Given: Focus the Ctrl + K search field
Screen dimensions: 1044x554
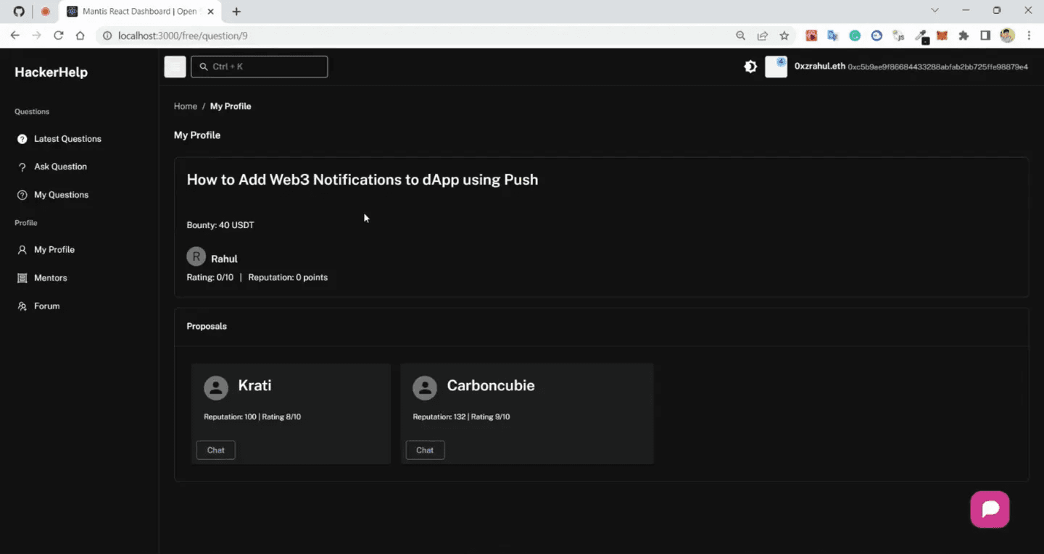Looking at the screenshot, I should pos(260,67).
